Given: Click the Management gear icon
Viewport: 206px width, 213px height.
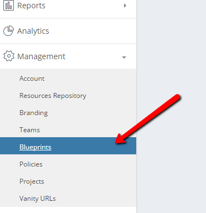Looking at the screenshot, I should tap(9, 56).
